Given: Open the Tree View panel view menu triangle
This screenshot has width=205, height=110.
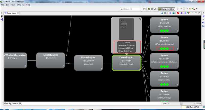Looking at the screenshot, I should click(193, 13).
